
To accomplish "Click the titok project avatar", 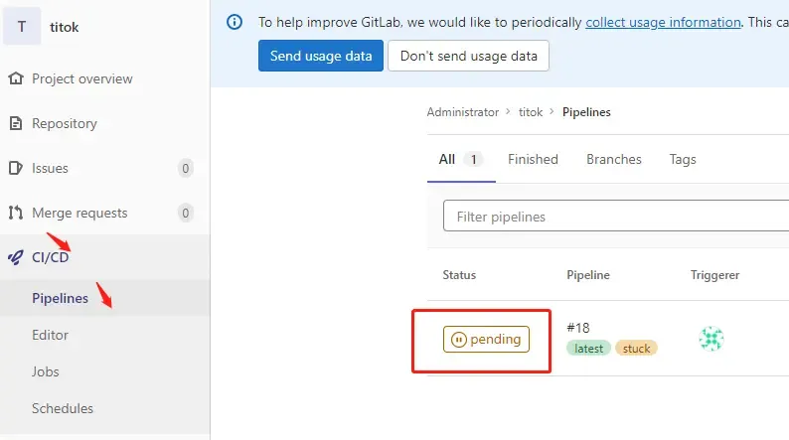I will coord(22,27).
